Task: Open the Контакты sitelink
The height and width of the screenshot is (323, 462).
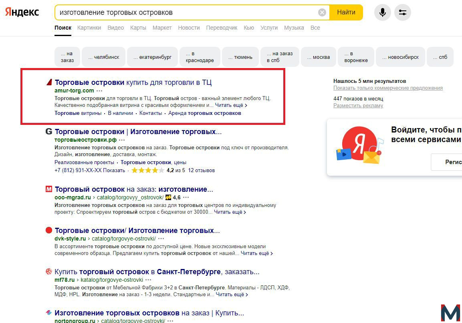Action: [151, 113]
